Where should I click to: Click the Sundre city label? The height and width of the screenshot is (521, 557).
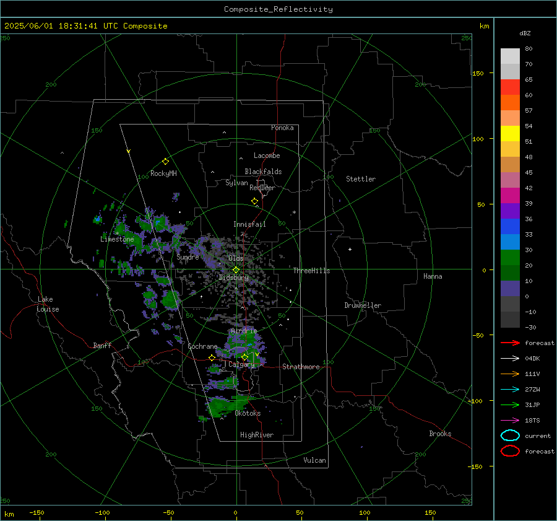tap(188, 257)
